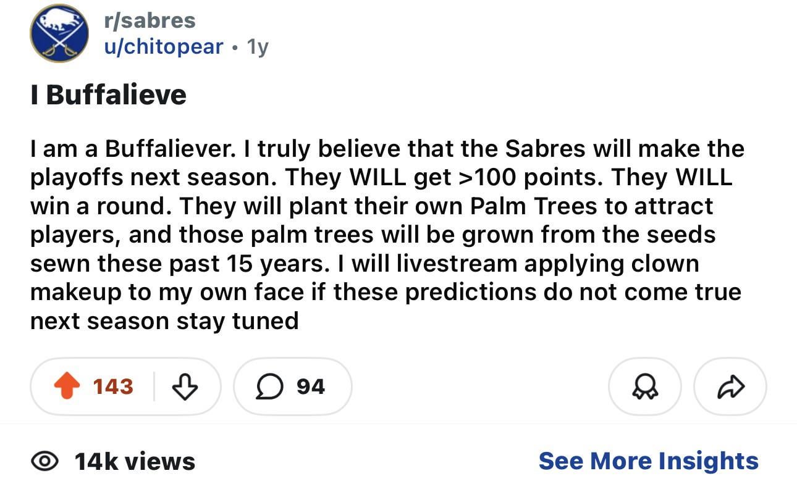This screenshot has width=797, height=489.
Task: Share the post using the arrow icon
Action: point(731,387)
